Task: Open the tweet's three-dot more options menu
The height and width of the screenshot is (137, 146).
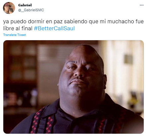Action: [x=142, y=5]
